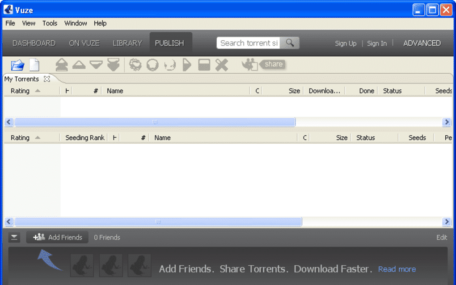Image resolution: width=456 pixels, height=285 pixels.
Task: Click the upper table horizontal scrollbar thumb
Action: [x=155, y=122]
